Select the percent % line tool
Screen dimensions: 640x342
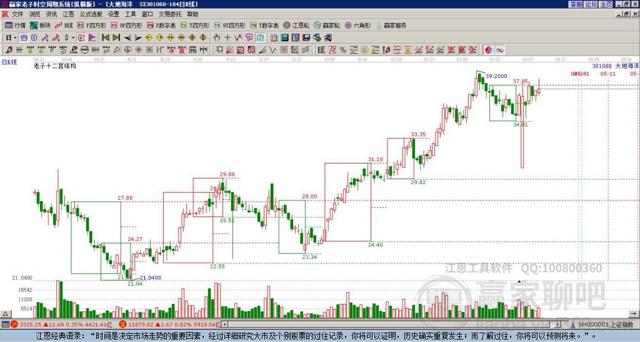click(343, 50)
